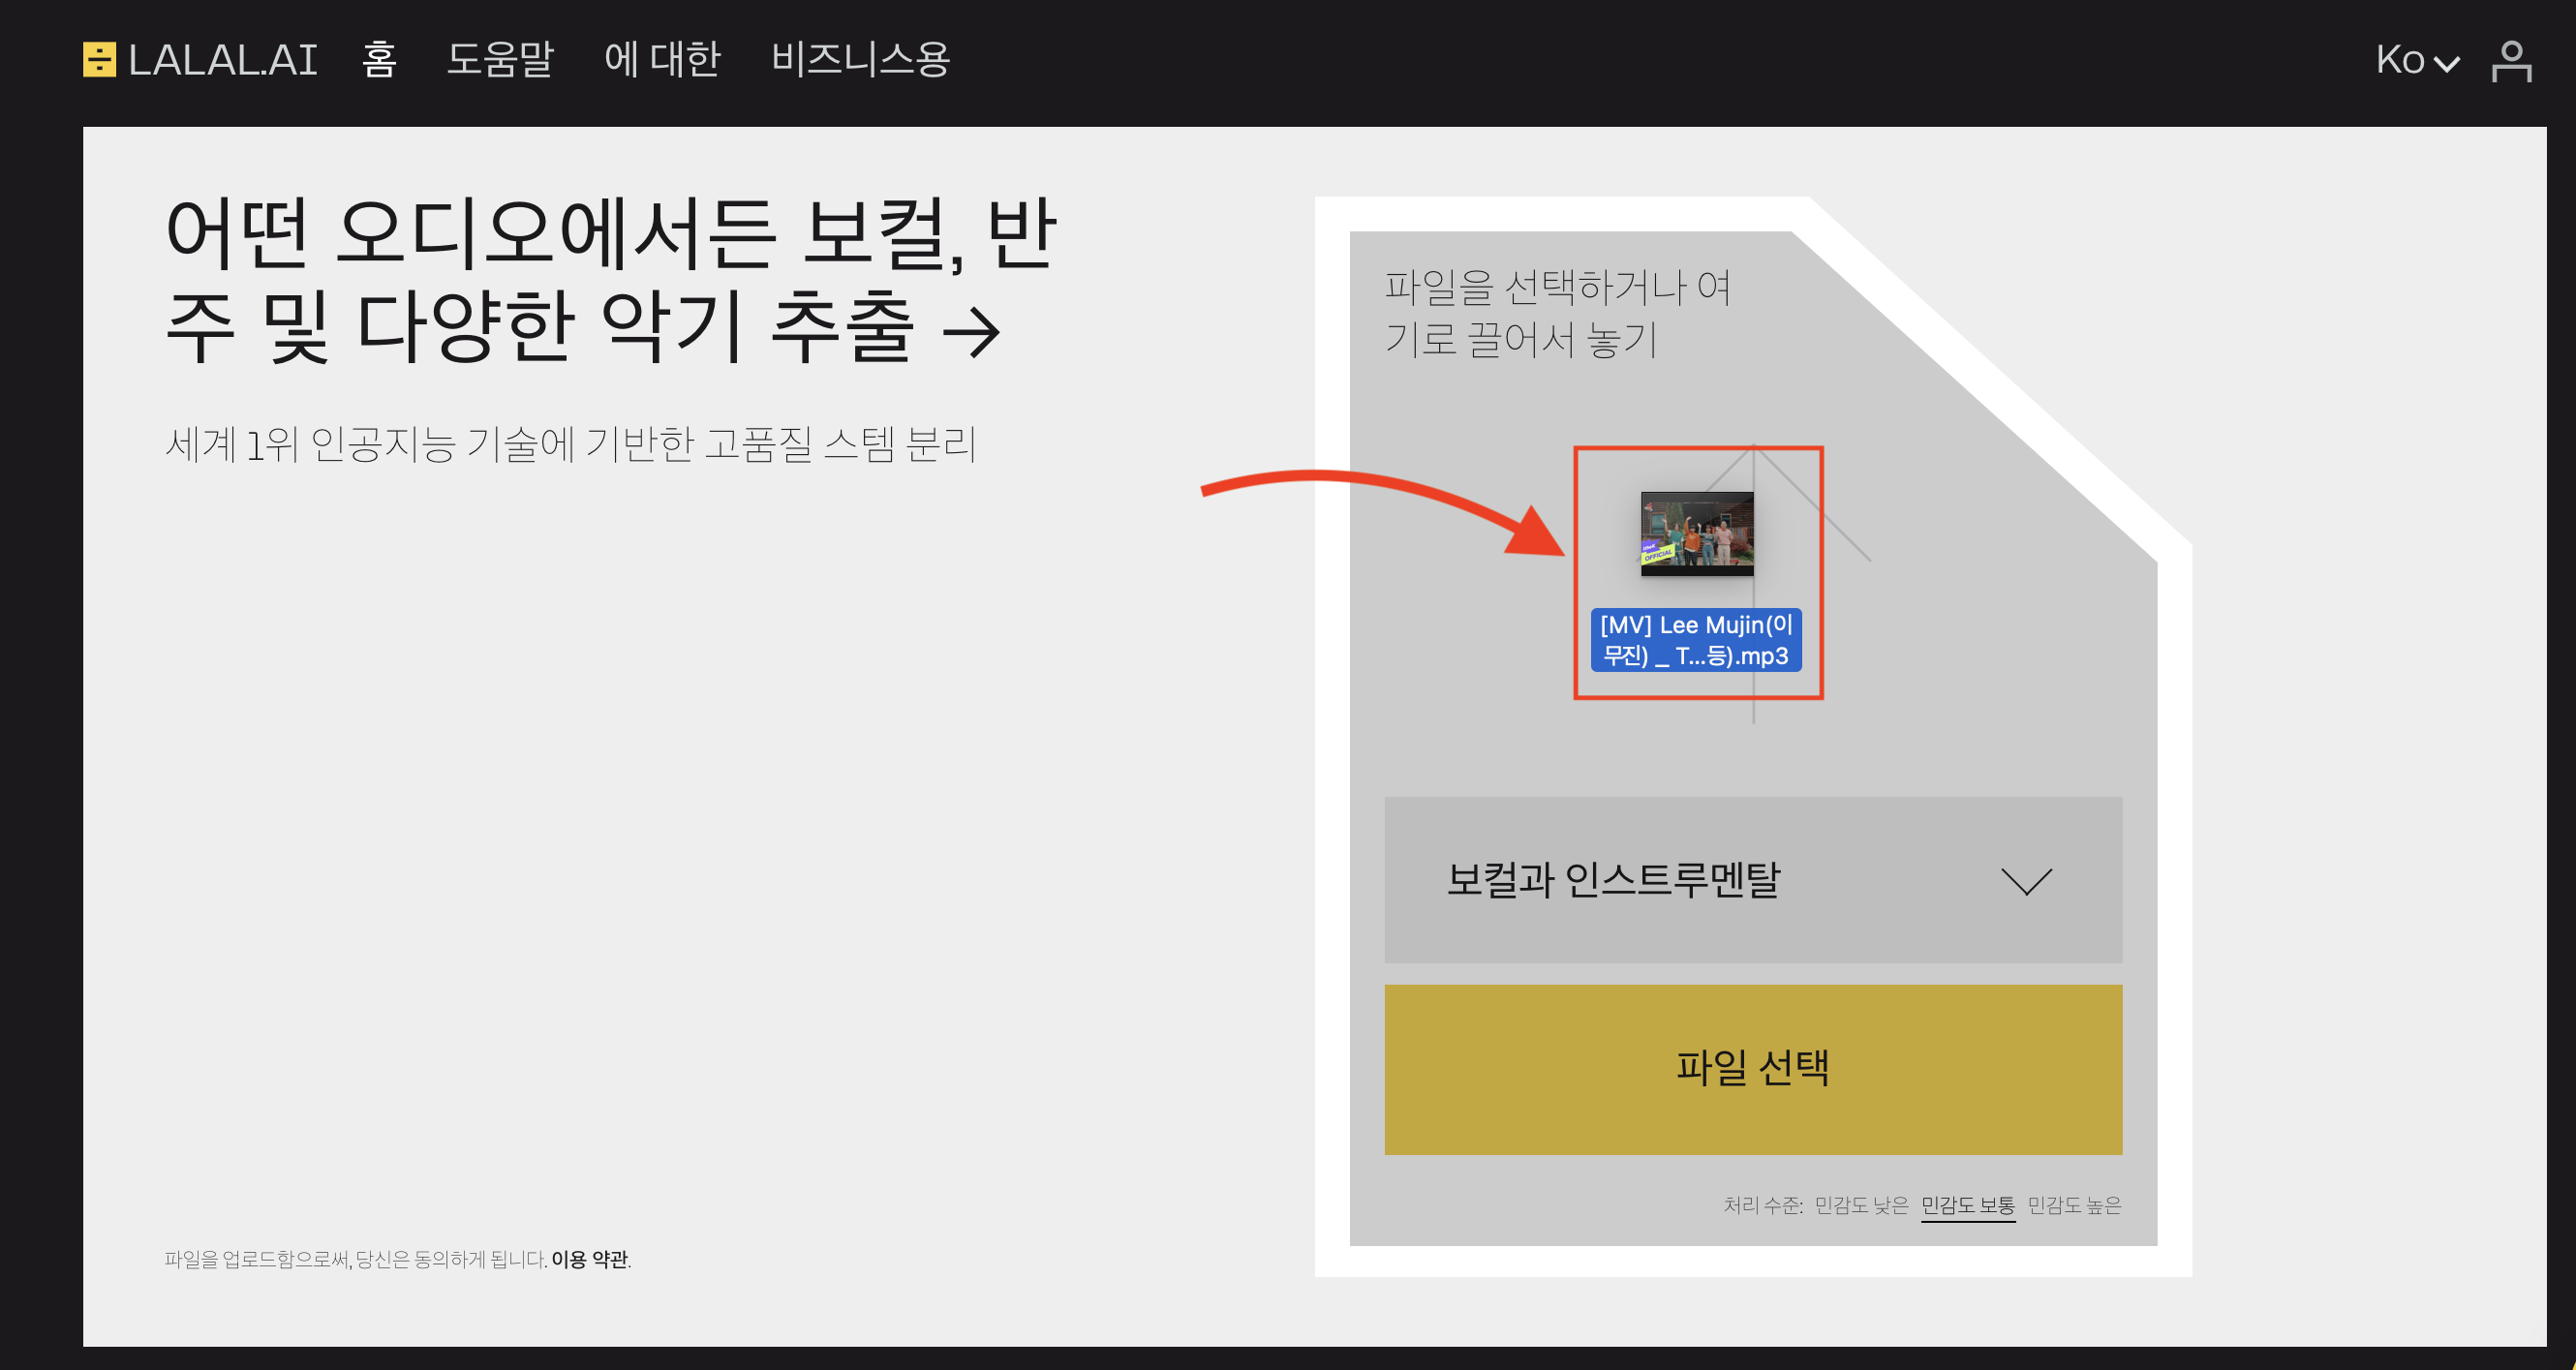Select 민감도 보통 processing level

pyautogui.click(x=1967, y=1205)
